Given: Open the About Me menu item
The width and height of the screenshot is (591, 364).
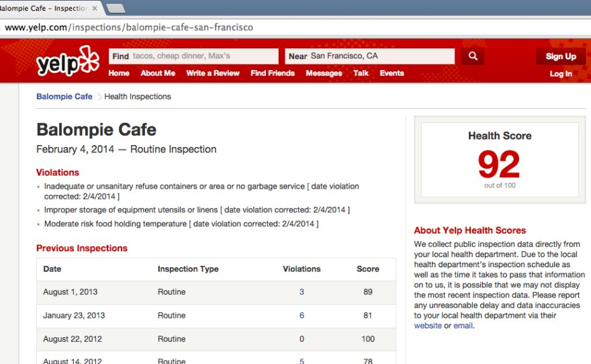Looking at the screenshot, I should coord(158,73).
